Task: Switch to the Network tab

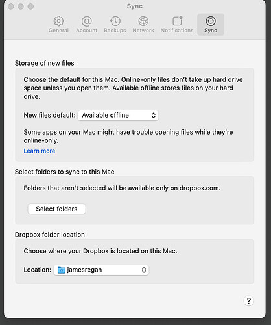Action: [143, 25]
